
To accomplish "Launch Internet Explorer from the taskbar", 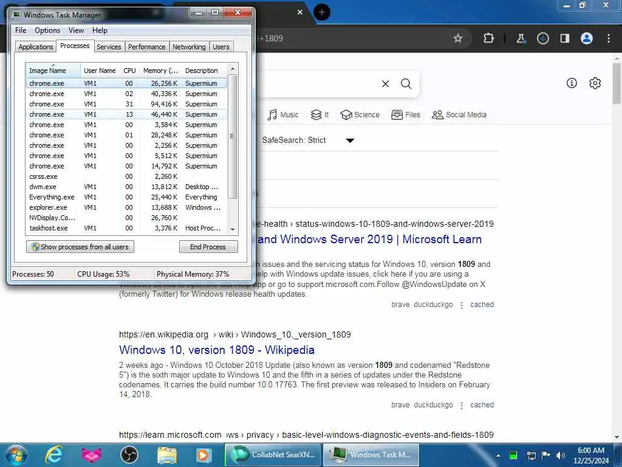I will tap(53, 455).
